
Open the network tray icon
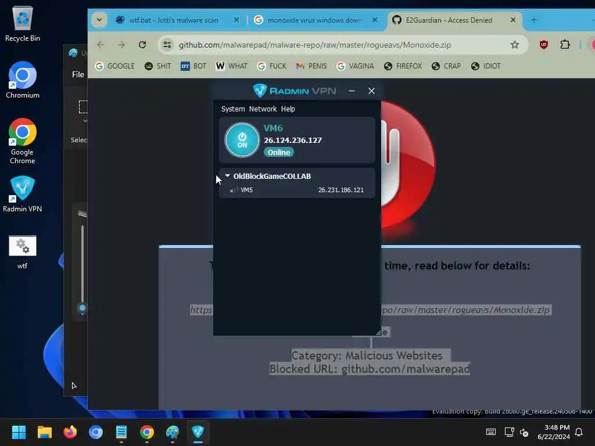(509, 432)
